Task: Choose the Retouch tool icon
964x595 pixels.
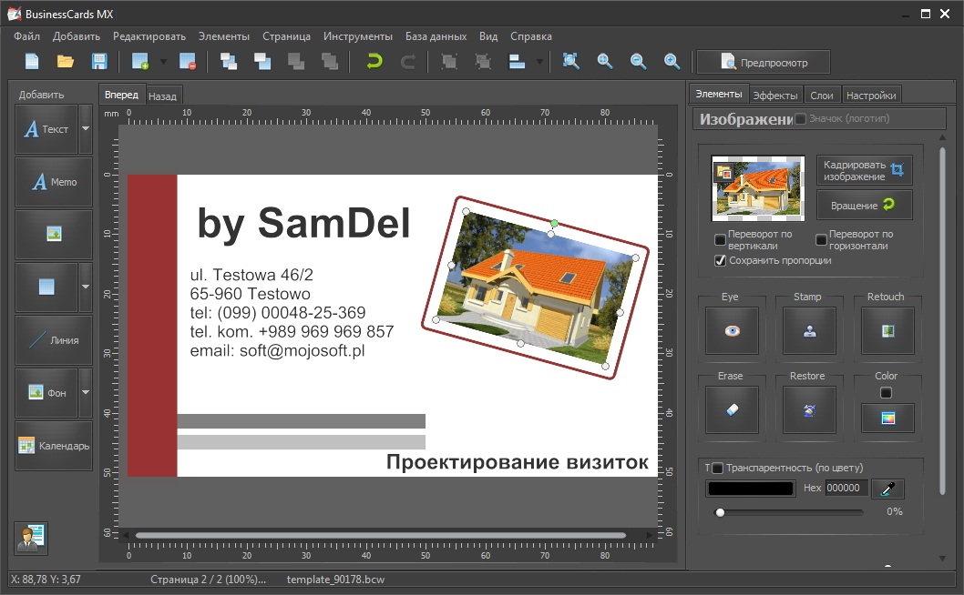Action: tap(887, 331)
